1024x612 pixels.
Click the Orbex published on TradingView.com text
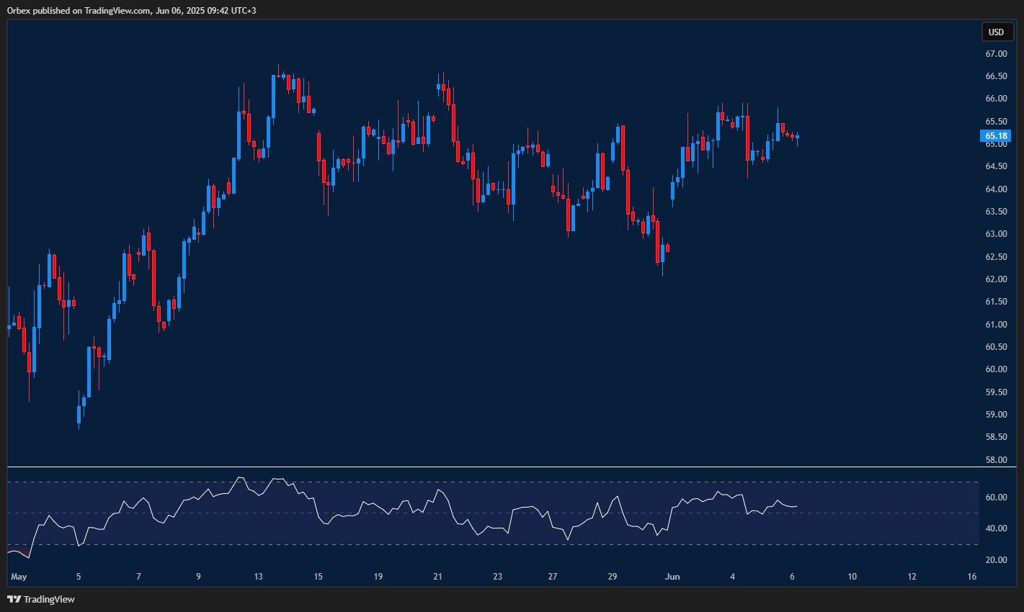click(x=131, y=10)
